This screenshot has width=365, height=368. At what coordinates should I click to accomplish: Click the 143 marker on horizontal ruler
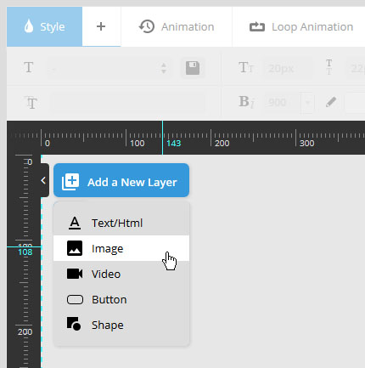pos(173,143)
